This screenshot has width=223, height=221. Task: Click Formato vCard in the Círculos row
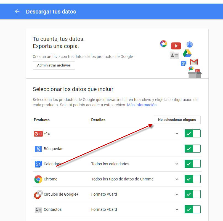point(104,195)
